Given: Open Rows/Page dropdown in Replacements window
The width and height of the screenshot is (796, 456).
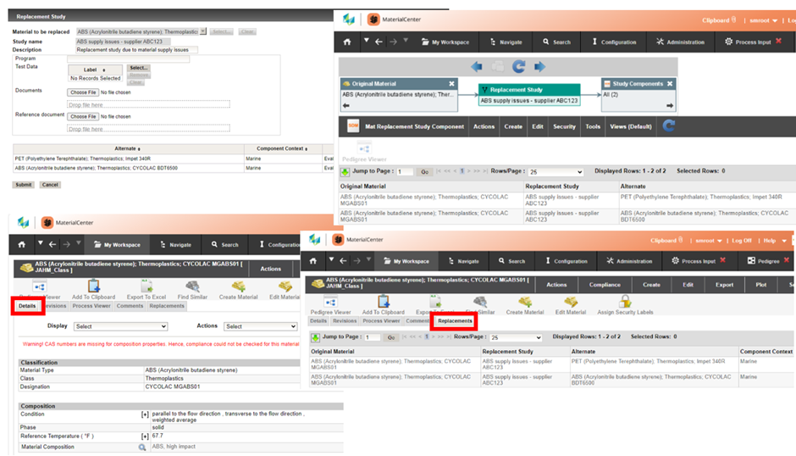Looking at the screenshot, I should pos(516,337).
